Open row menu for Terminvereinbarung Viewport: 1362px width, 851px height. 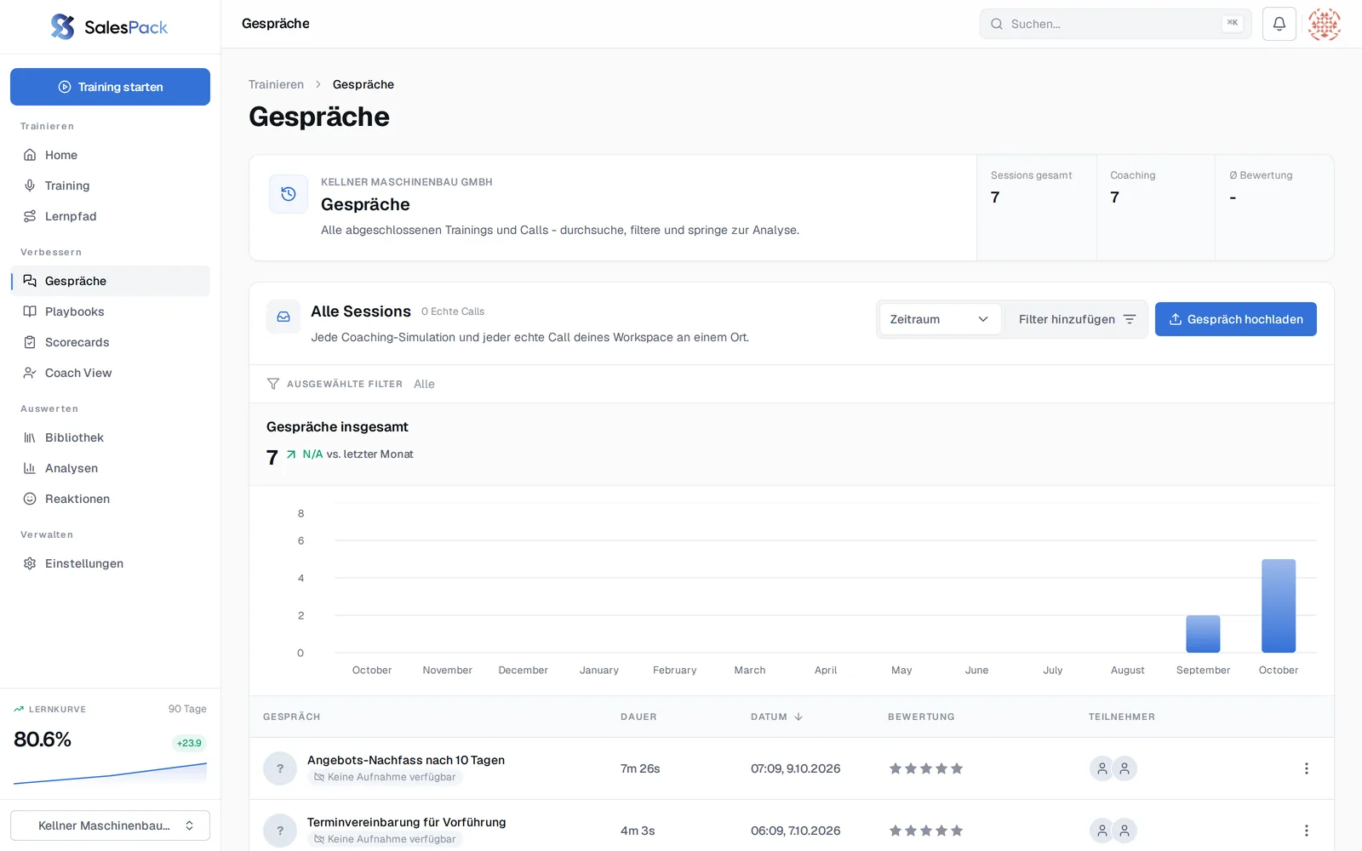(x=1307, y=831)
